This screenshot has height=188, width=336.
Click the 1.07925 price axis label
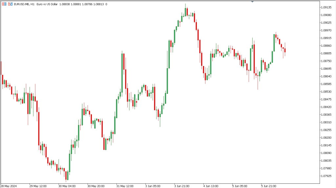(x=326, y=176)
